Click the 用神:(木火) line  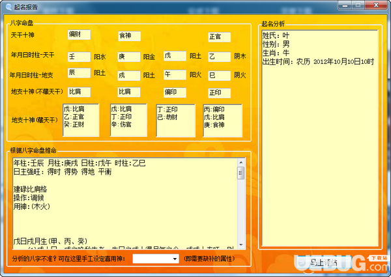pyautogui.click(x=32, y=207)
